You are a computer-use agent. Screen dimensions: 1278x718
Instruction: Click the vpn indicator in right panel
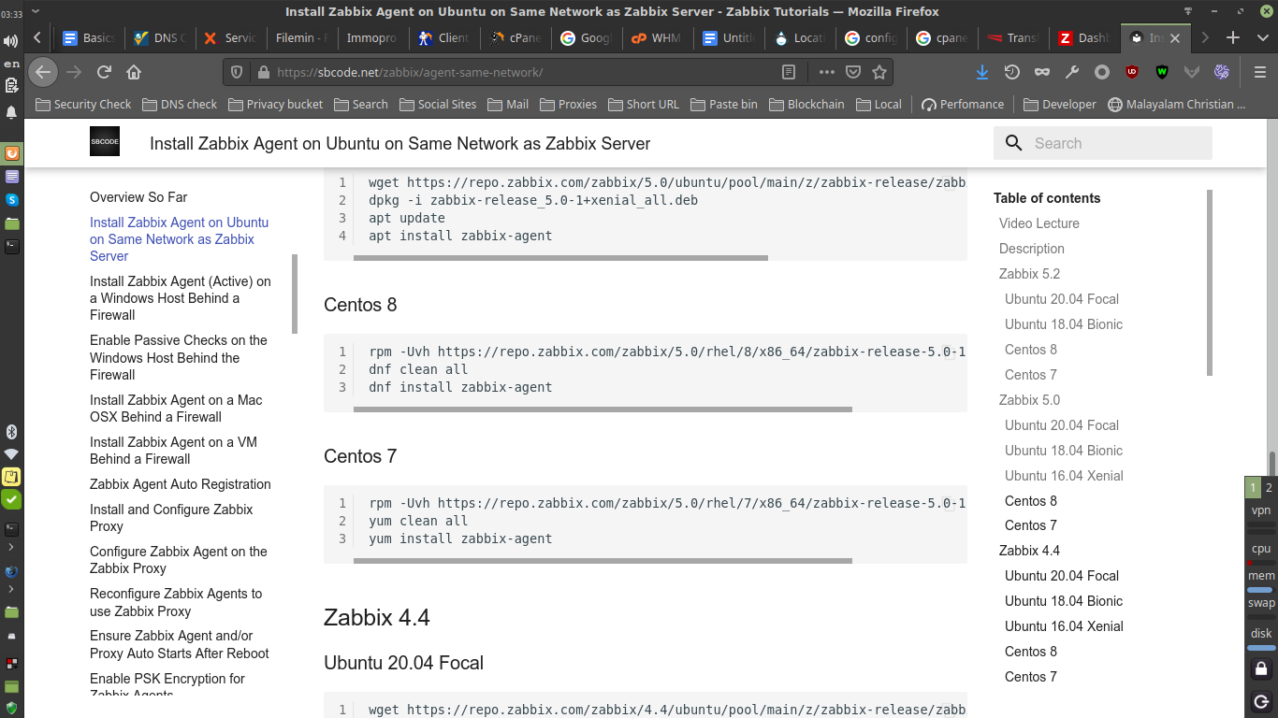(x=1261, y=510)
